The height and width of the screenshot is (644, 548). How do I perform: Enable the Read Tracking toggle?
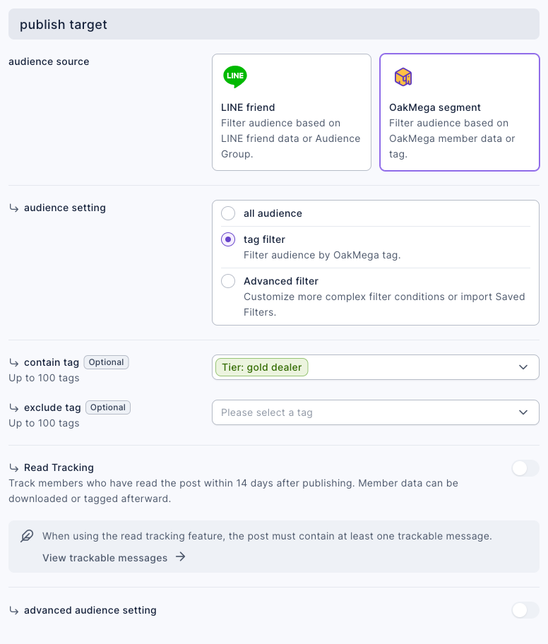(x=525, y=468)
